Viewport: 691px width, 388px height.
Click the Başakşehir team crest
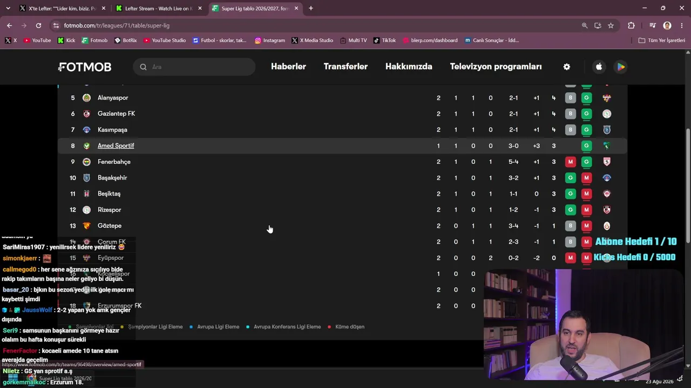86,178
